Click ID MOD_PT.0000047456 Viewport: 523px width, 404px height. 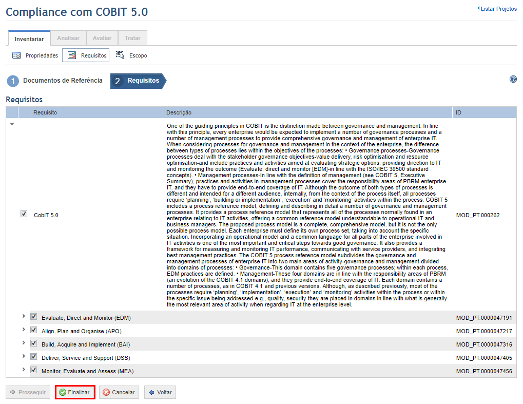point(484,371)
